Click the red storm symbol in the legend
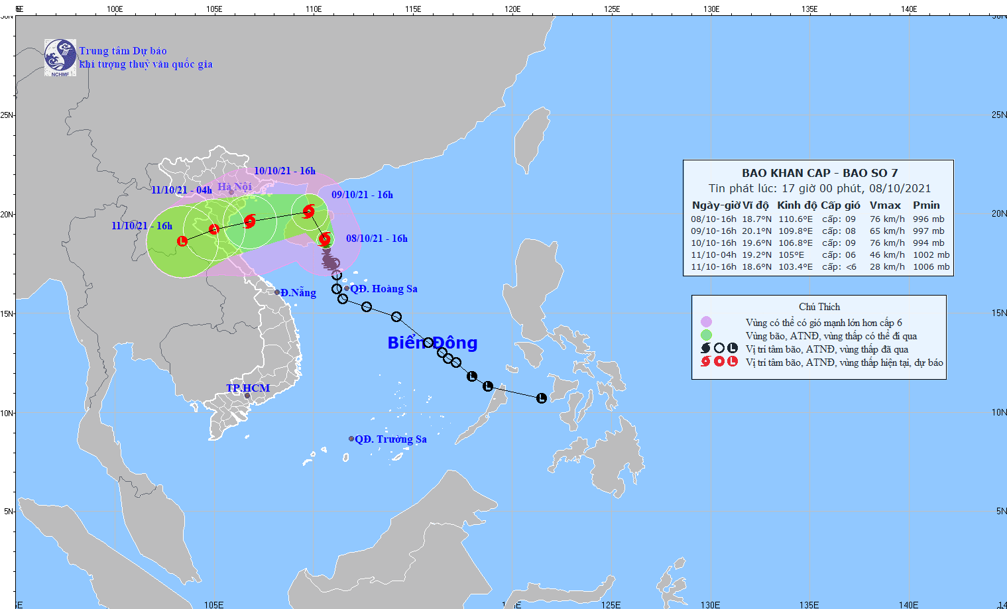The image size is (1007, 609). click(x=705, y=362)
